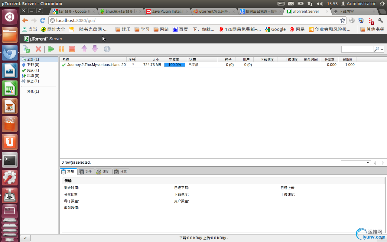387x242 pixels.
Task: Switch to the Java Plugin Install tab
Action: coord(167,11)
